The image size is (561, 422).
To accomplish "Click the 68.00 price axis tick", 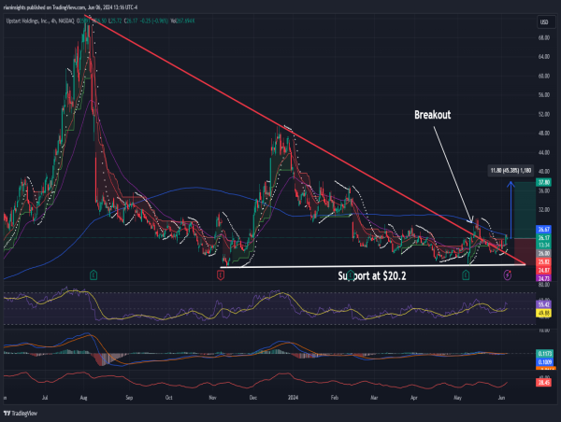I will (544, 38).
